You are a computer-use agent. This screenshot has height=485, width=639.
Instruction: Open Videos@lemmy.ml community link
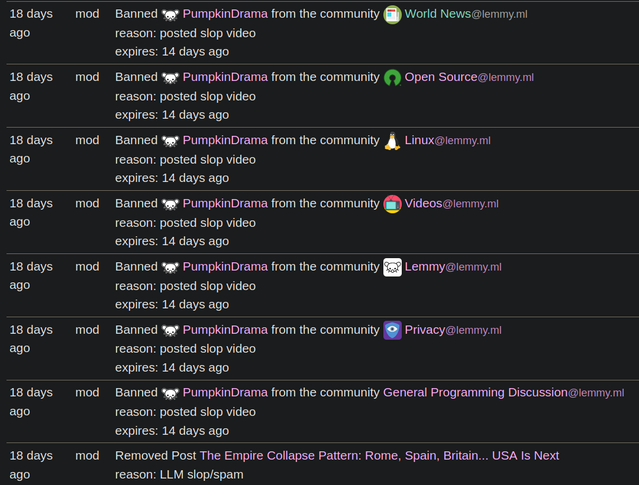[x=451, y=203]
